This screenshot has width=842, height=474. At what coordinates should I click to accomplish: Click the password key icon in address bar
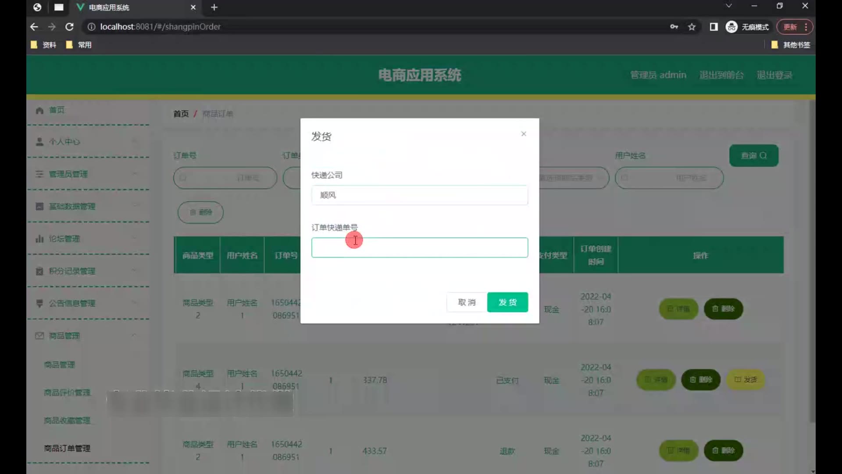click(x=674, y=27)
